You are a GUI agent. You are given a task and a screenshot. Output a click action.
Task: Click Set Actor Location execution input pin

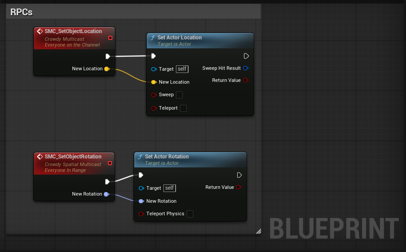pos(153,56)
